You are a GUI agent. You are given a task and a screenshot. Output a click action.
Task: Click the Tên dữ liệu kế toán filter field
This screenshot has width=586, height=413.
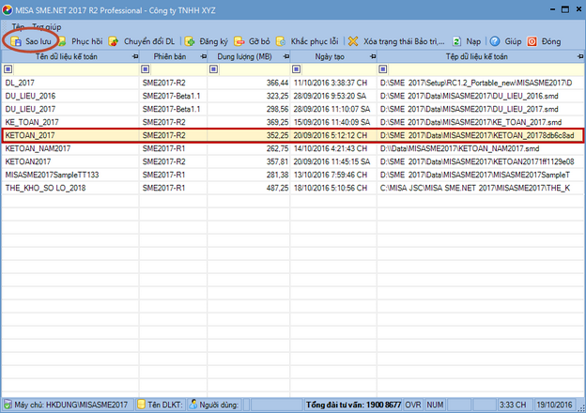(76, 69)
